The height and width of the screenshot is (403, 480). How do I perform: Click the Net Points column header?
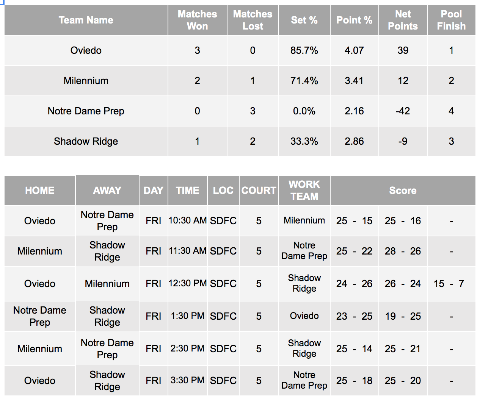[403, 20]
